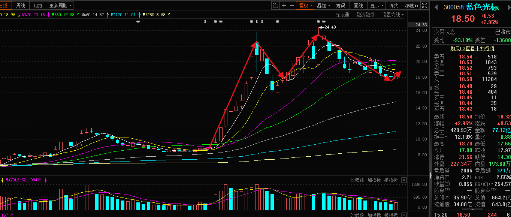The height and width of the screenshot is (217, 511).
Task: Zoom out chart with minus icon
Action: pyautogui.click(x=292, y=6)
